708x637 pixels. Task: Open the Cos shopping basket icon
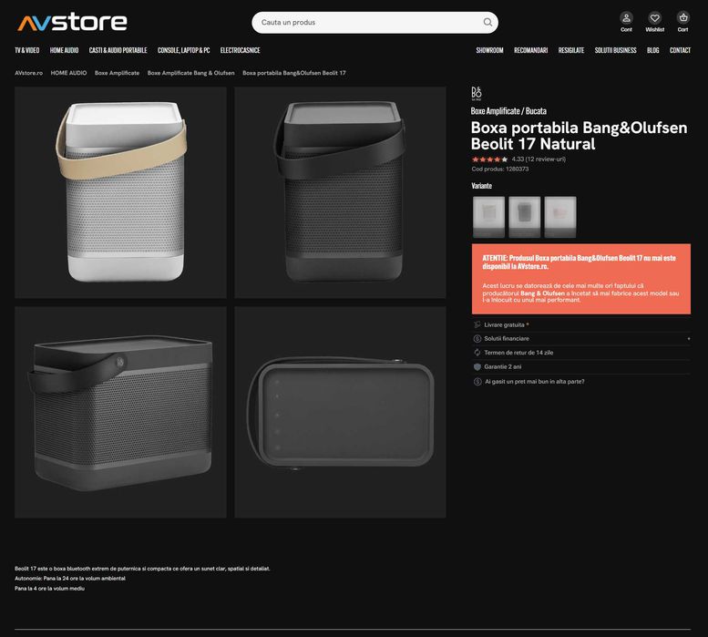(683, 18)
